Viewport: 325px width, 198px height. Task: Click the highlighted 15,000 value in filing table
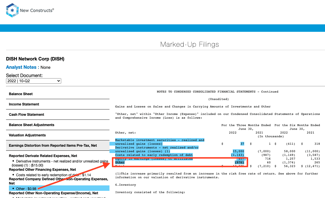coord(238,151)
